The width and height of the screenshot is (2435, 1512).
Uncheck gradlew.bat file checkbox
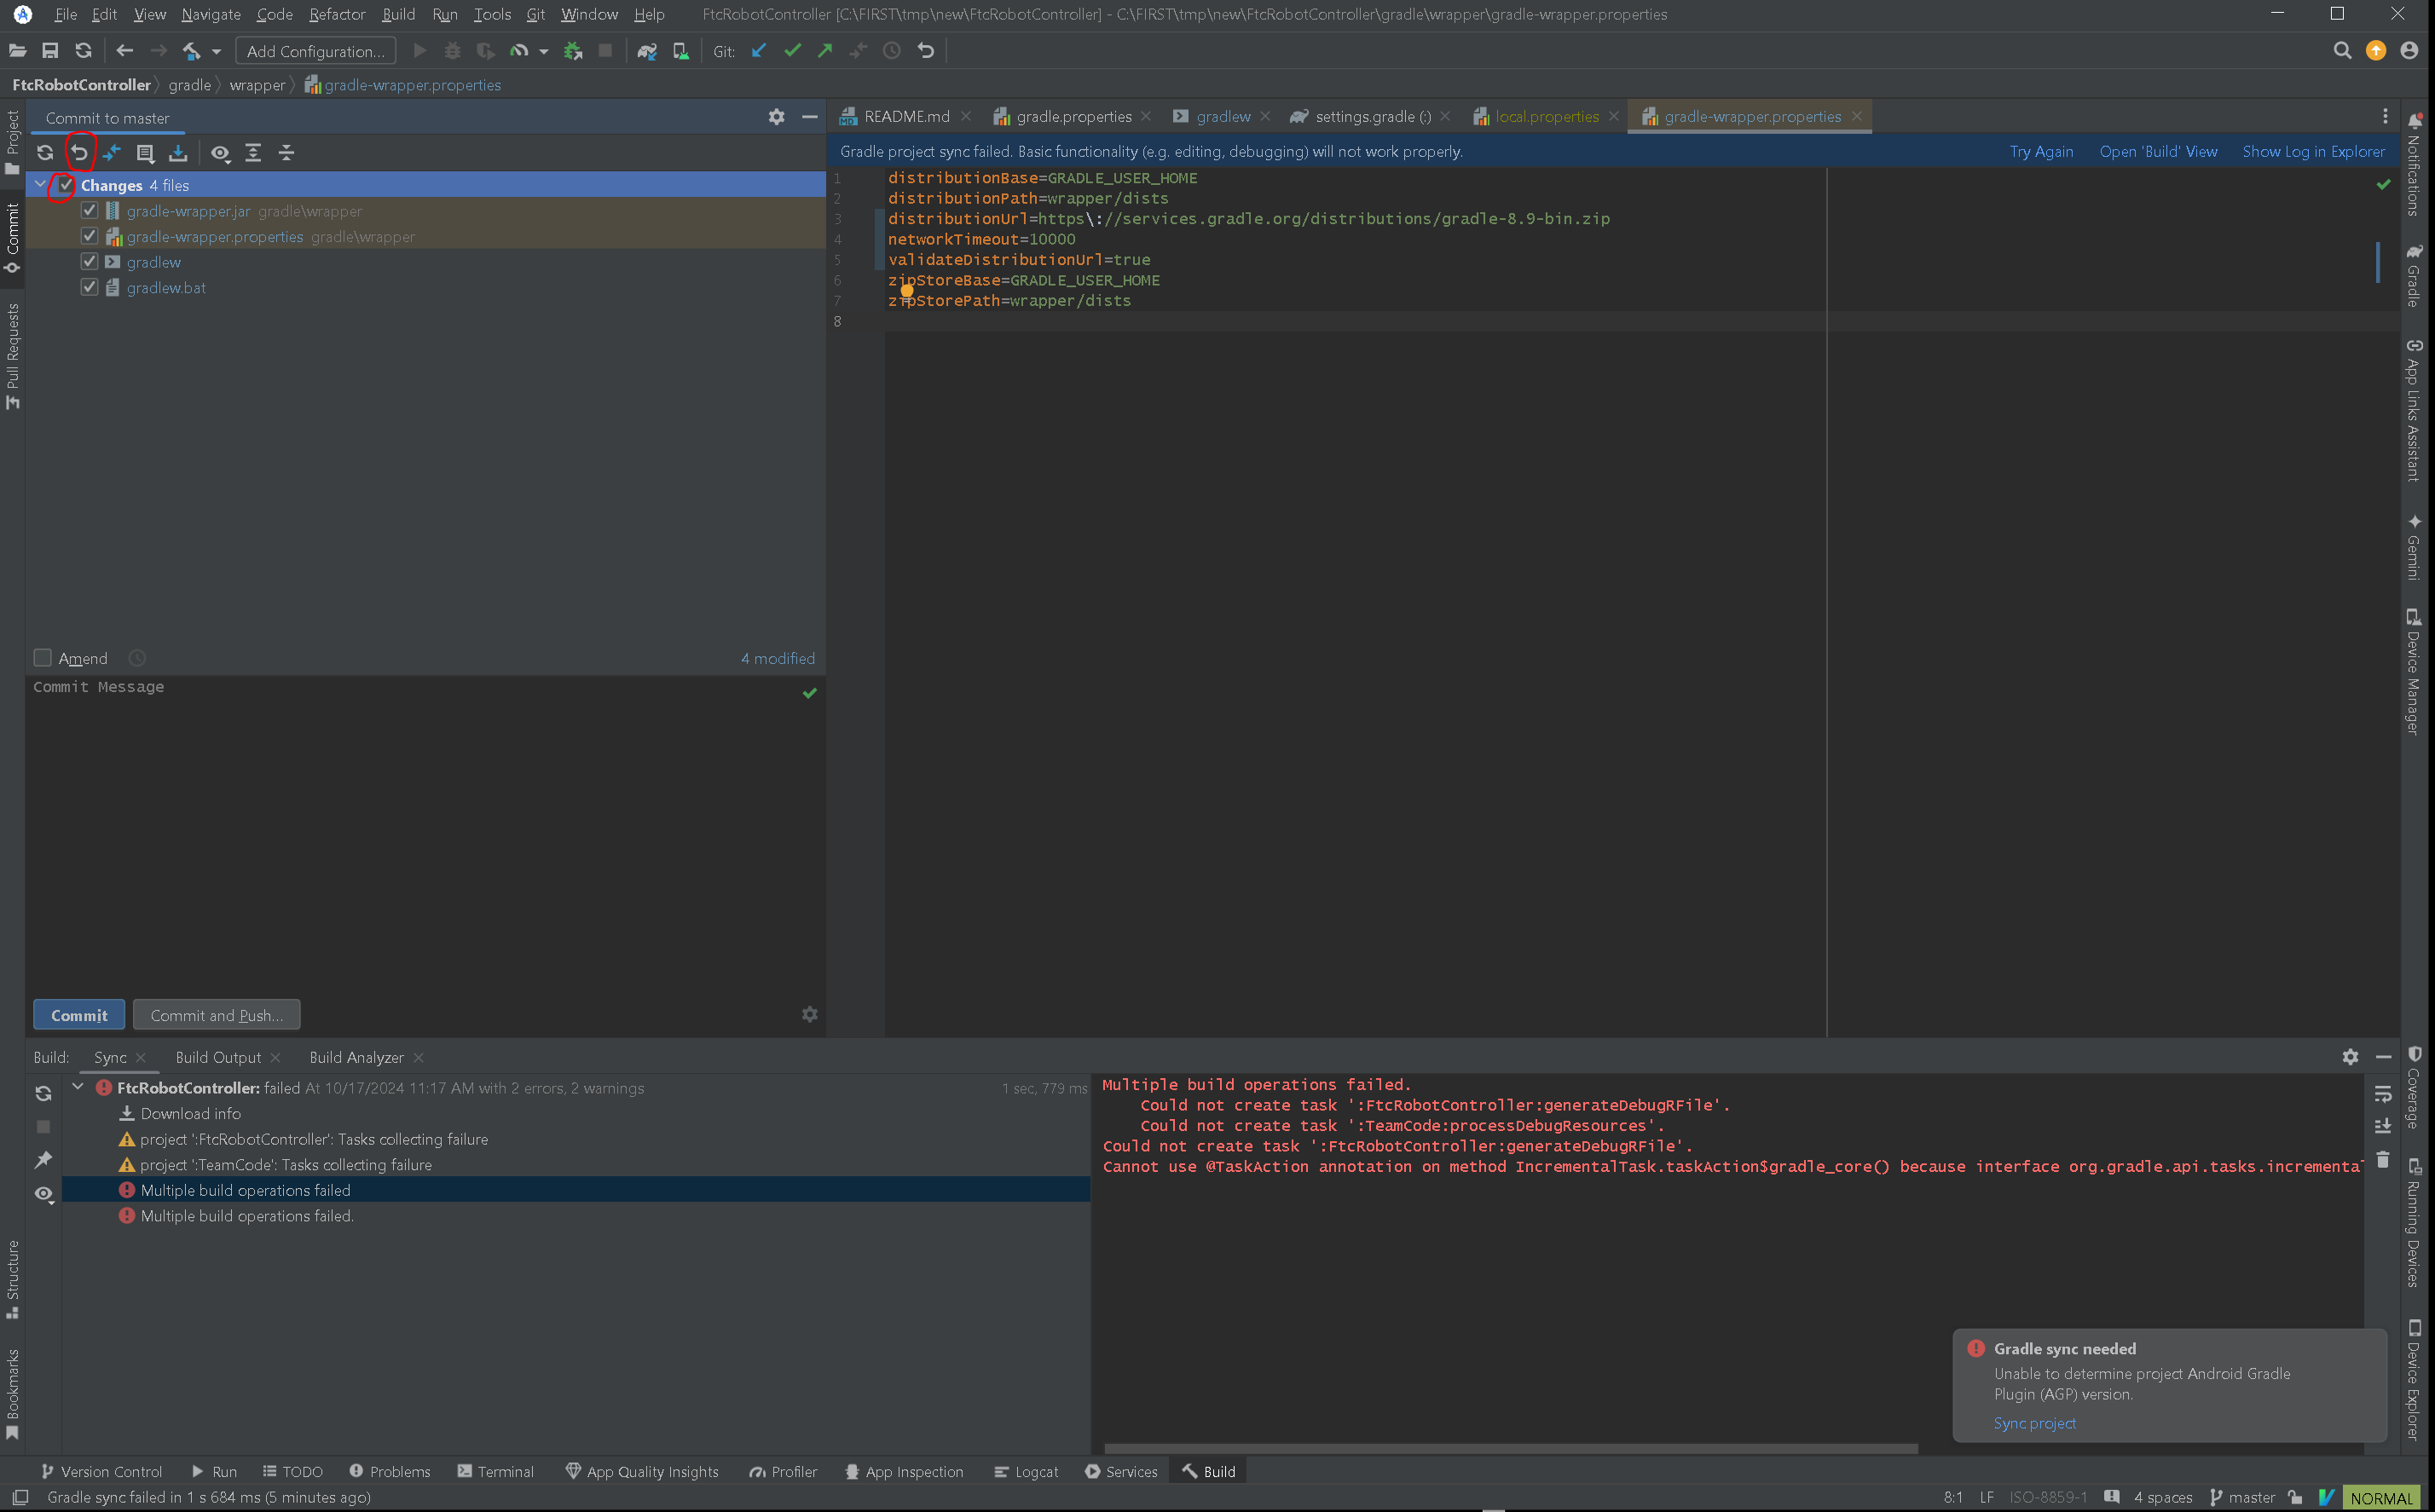pyautogui.click(x=89, y=287)
